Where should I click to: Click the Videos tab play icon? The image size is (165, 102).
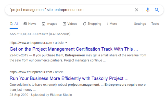pos(64,24)
